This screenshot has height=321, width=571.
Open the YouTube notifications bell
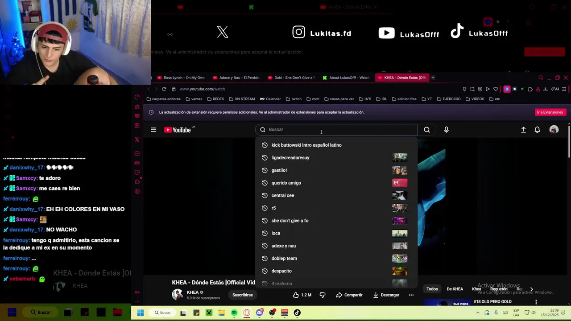coord(537,130)
